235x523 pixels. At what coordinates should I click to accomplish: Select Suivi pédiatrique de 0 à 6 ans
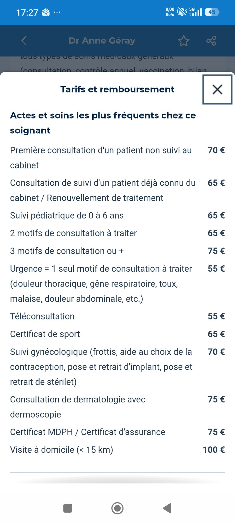point(67,215)
